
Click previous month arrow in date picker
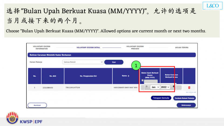(x=146, y=87)
